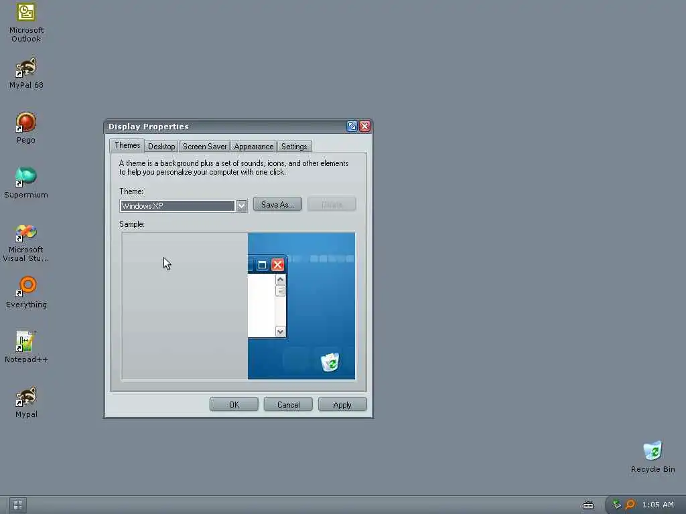Switch to the Desktop tab

coord(161,147)
